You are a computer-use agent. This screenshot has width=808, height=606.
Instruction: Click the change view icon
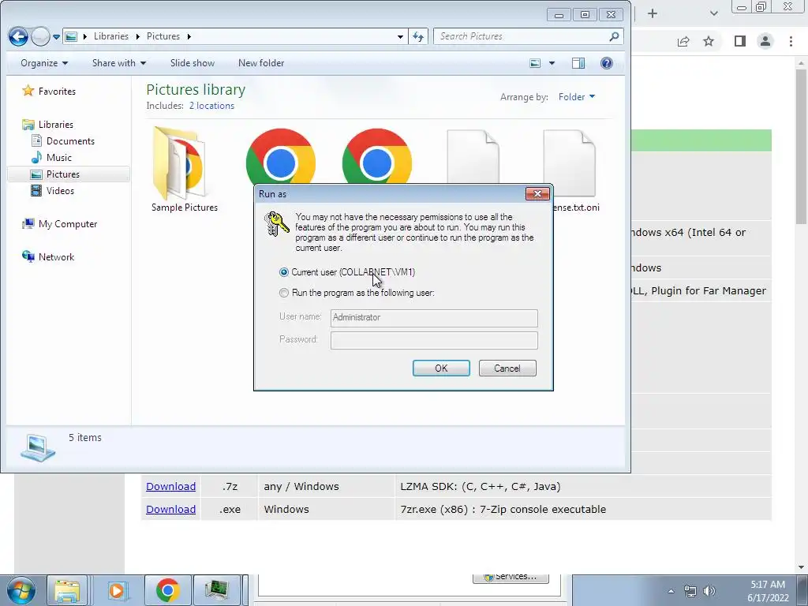coord(536,63)
